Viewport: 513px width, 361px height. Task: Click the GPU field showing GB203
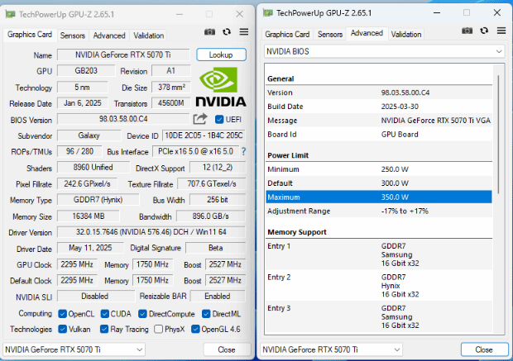(86, 70)
